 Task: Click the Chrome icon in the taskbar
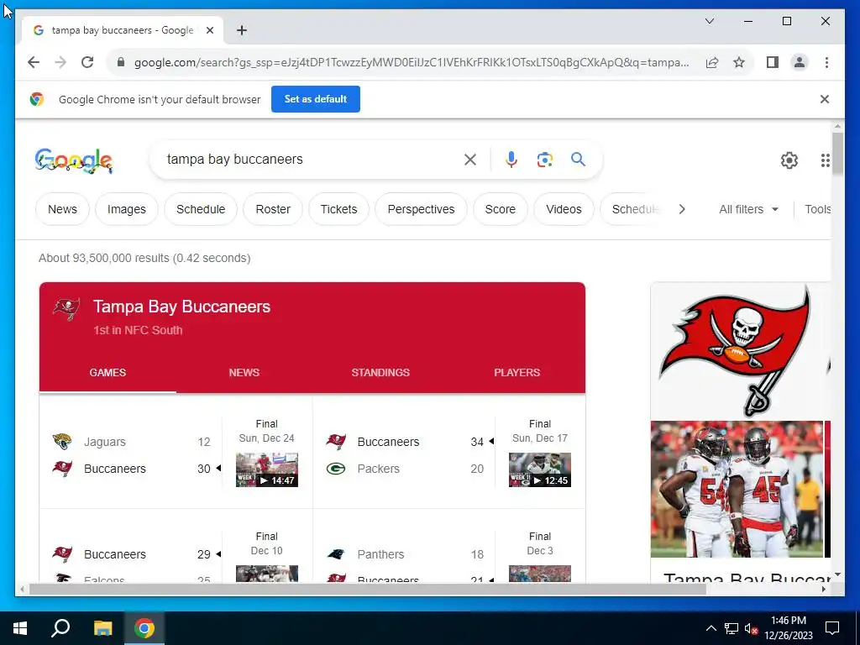[x=144, y=628]
